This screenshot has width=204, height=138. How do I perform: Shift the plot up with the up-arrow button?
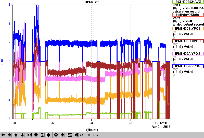click(16, 135)
